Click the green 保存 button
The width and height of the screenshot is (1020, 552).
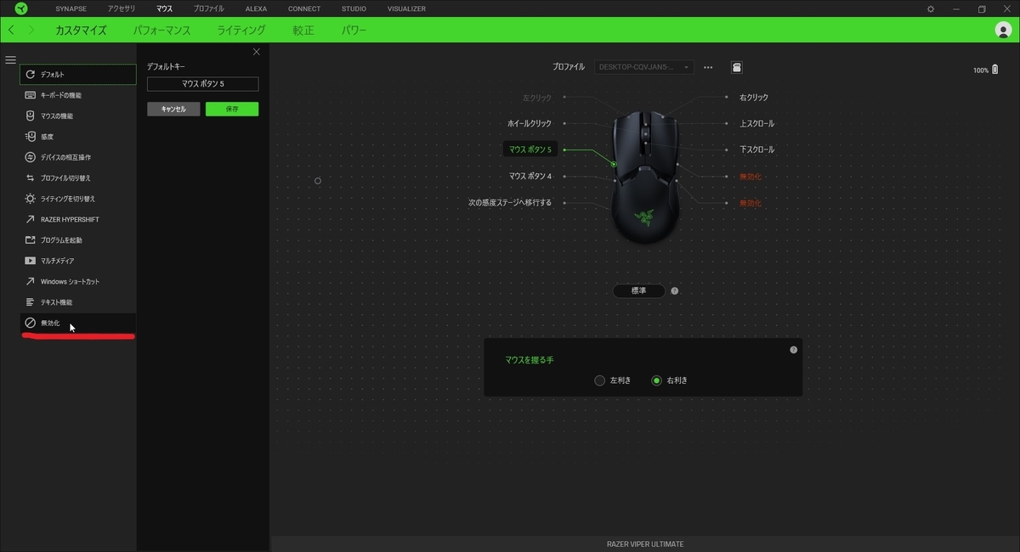[x=232, y=109]
